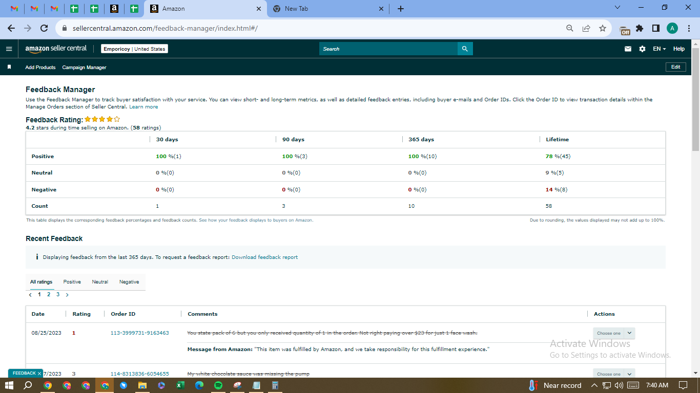Open Spotify from the taskbar

click(218, 385)
